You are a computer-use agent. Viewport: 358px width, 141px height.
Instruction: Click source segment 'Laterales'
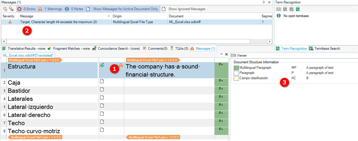(x=20, y=99)
